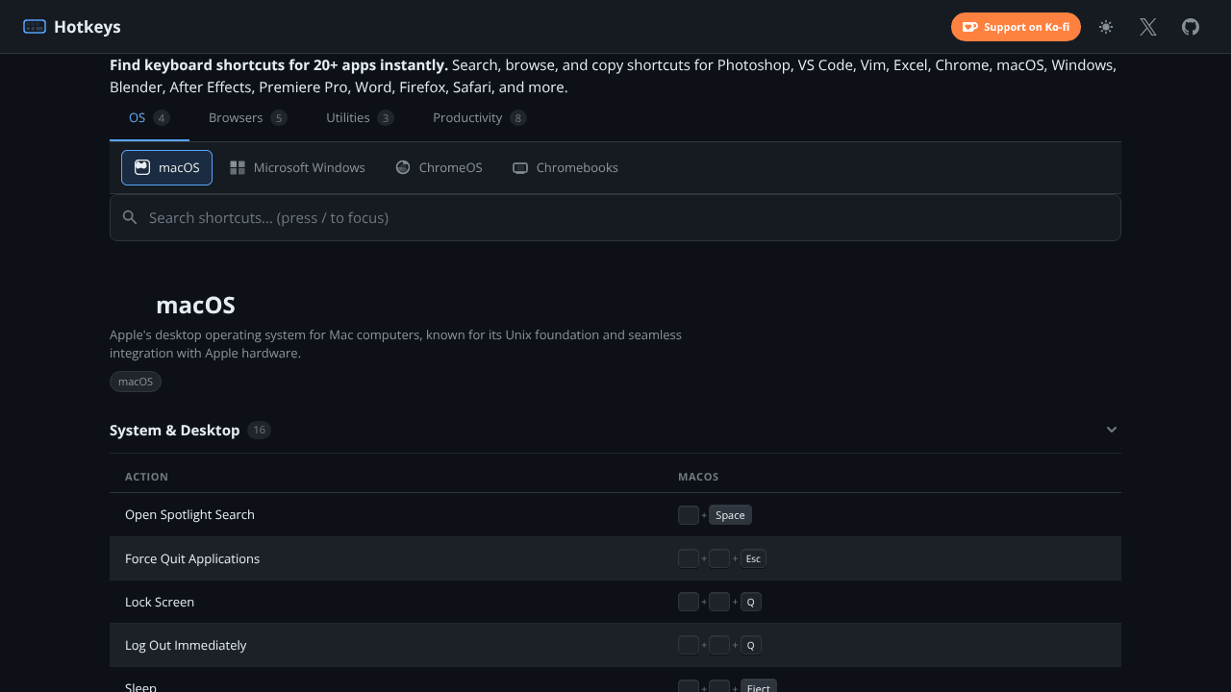Screen dimensions: 1231x692
Task: Click the Support on Ko-fi button
Action: [x=1016, y=27]
